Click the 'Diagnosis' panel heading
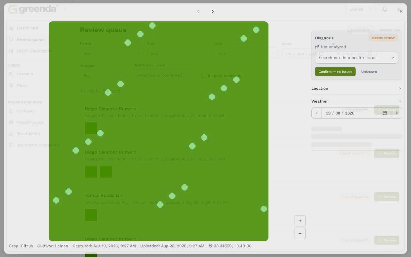 (324, 38)
